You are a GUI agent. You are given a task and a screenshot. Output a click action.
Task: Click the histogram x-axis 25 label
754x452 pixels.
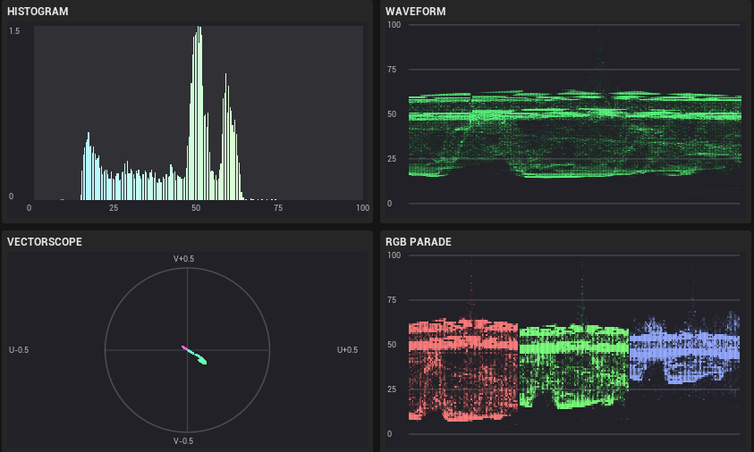(x=114, y=208)
